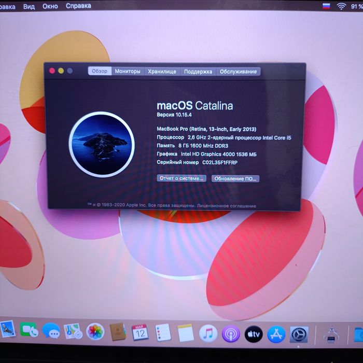This screenshot has height=363, width=363.
Task: Click the Russian flag input source icon
Action: point(326,6)
